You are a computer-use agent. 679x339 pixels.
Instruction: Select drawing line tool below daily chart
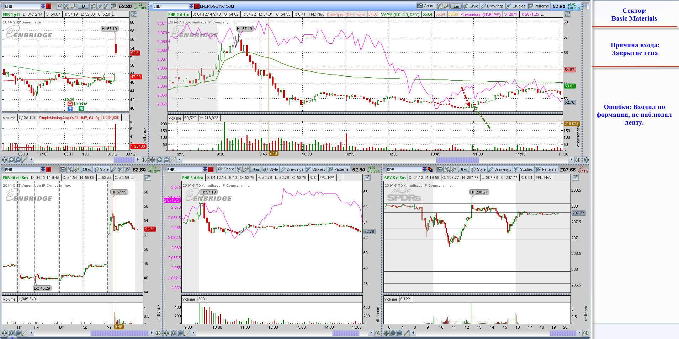pos(25,160)
